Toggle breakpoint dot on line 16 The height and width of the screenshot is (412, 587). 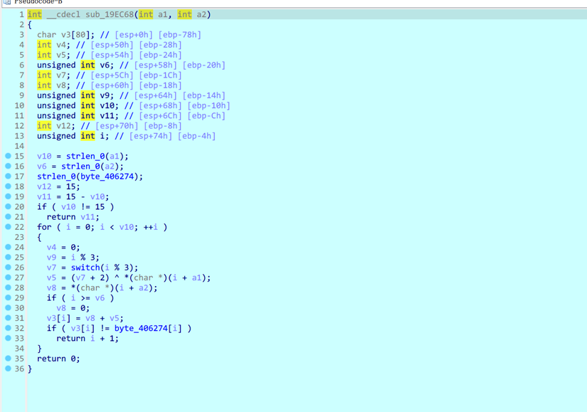click(x=9, y=166)
